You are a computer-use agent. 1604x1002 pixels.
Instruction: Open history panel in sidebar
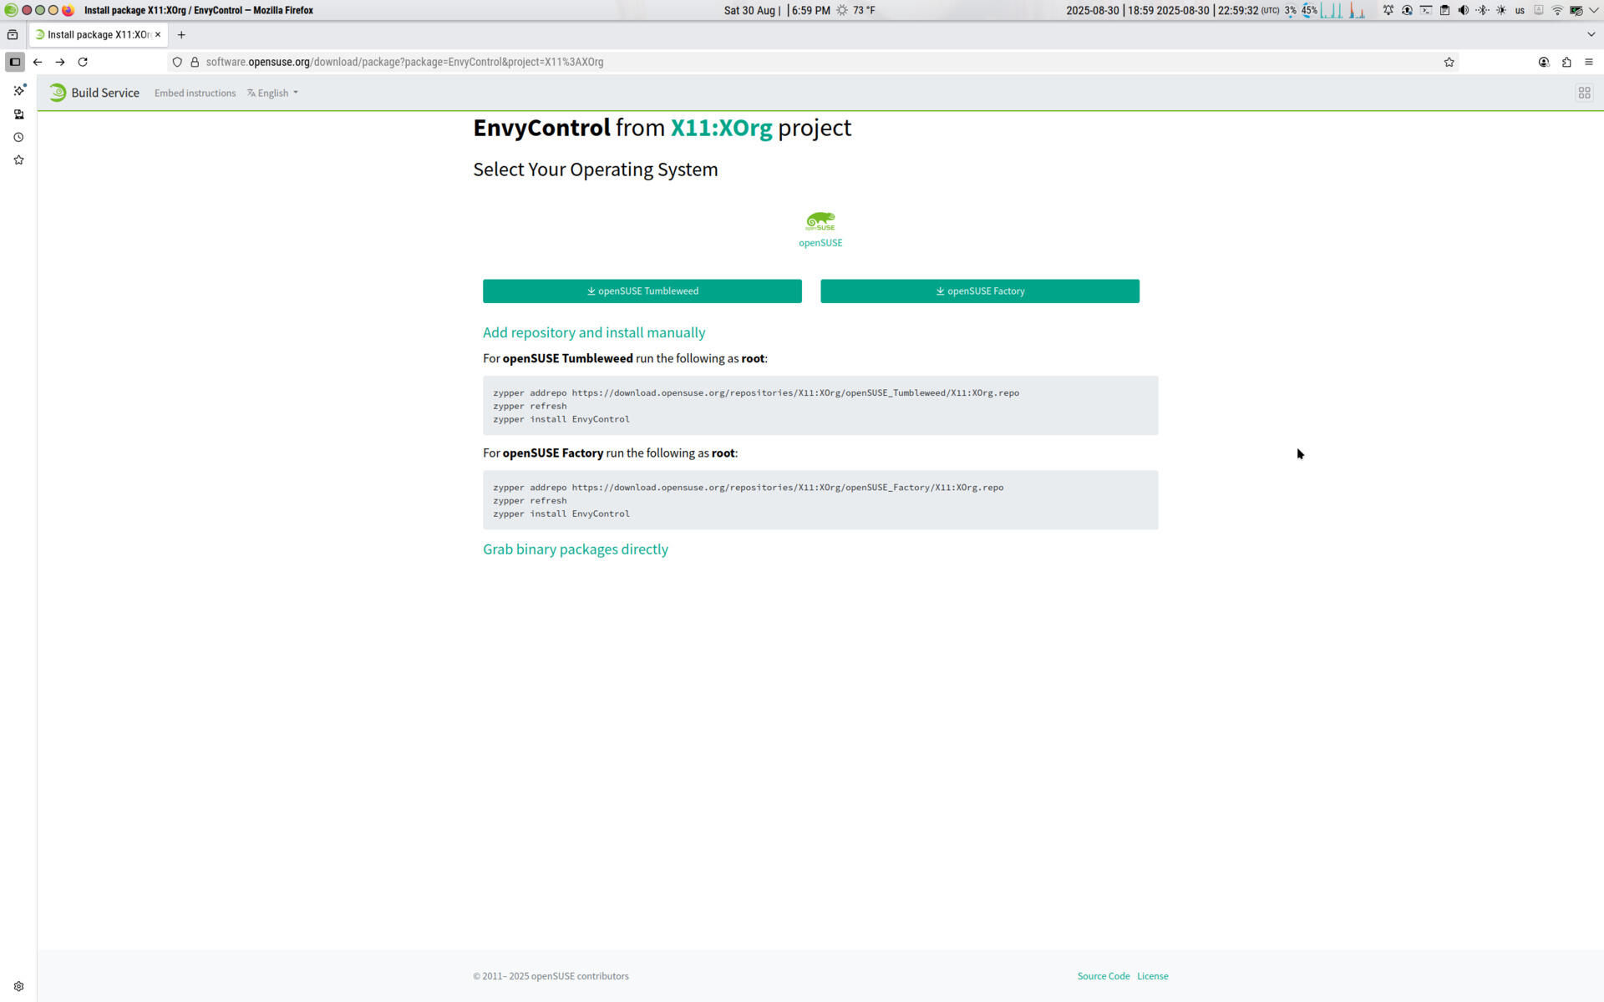pyautogui.click(x=18, y=137)
